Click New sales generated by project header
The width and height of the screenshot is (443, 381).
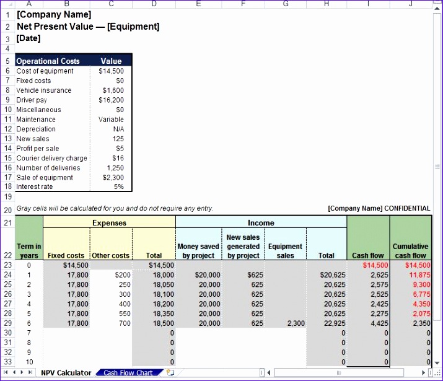tap(243, 244)
